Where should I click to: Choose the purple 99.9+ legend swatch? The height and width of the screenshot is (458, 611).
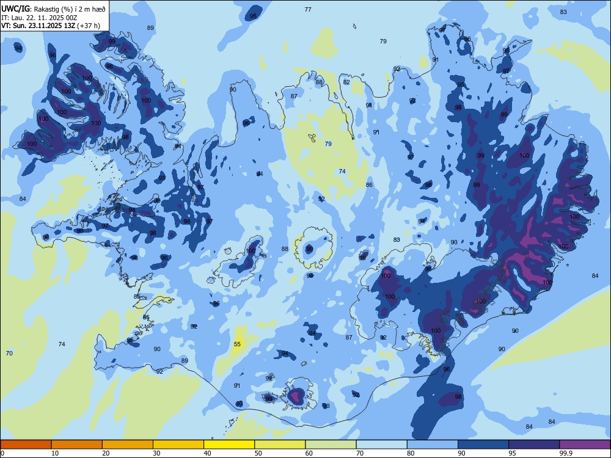[x=585, y=445]
